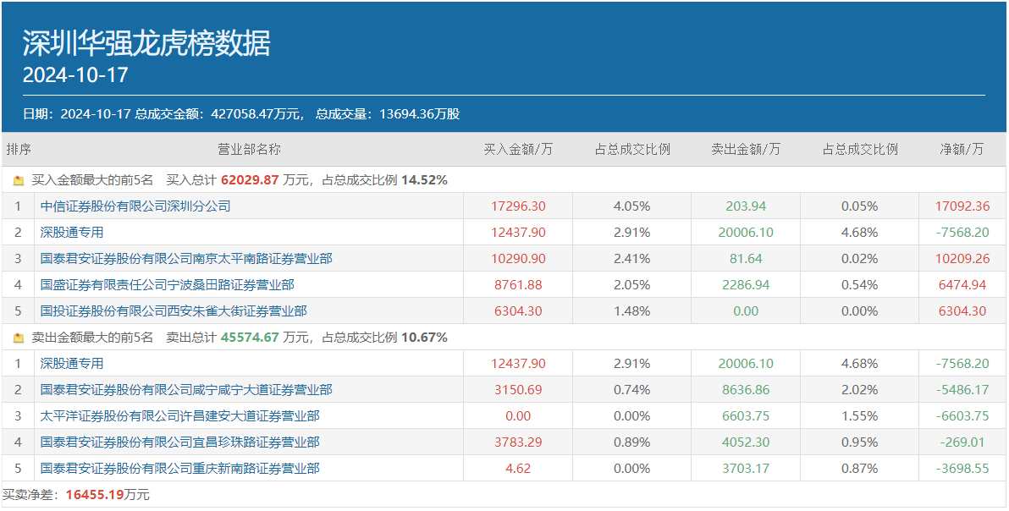The width and height of the screenshot is (1009, 511).
Task: Open 国泰君安 重庆新南路证券营业部 link
Action: (x=180, y=469)
